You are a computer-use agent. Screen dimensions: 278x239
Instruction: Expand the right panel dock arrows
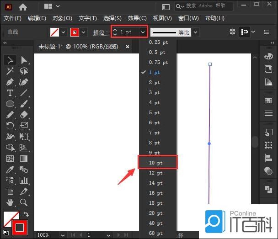tap(273, 42)
